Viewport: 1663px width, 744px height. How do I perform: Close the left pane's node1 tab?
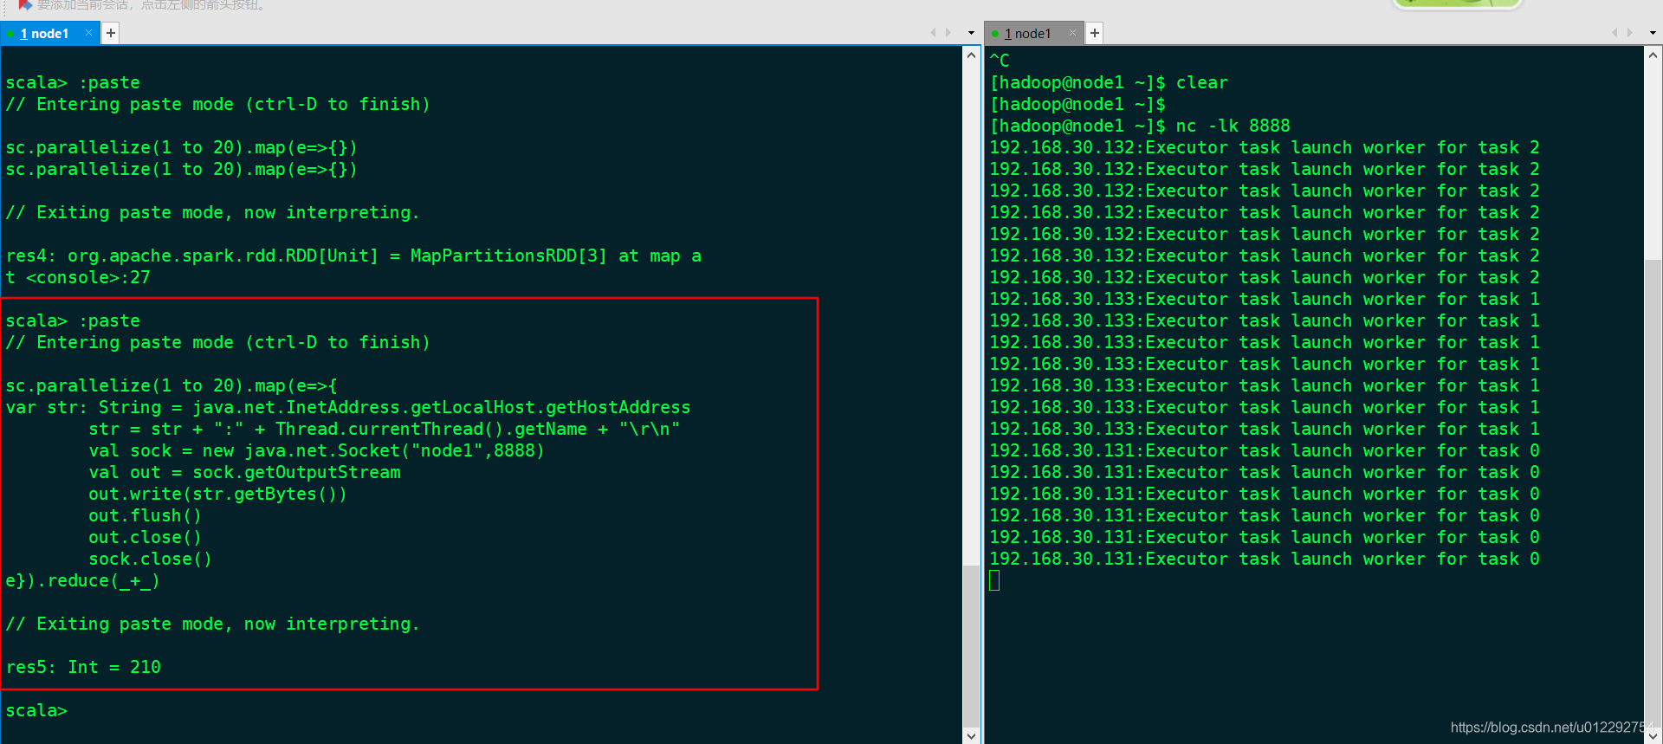[88, 33]
